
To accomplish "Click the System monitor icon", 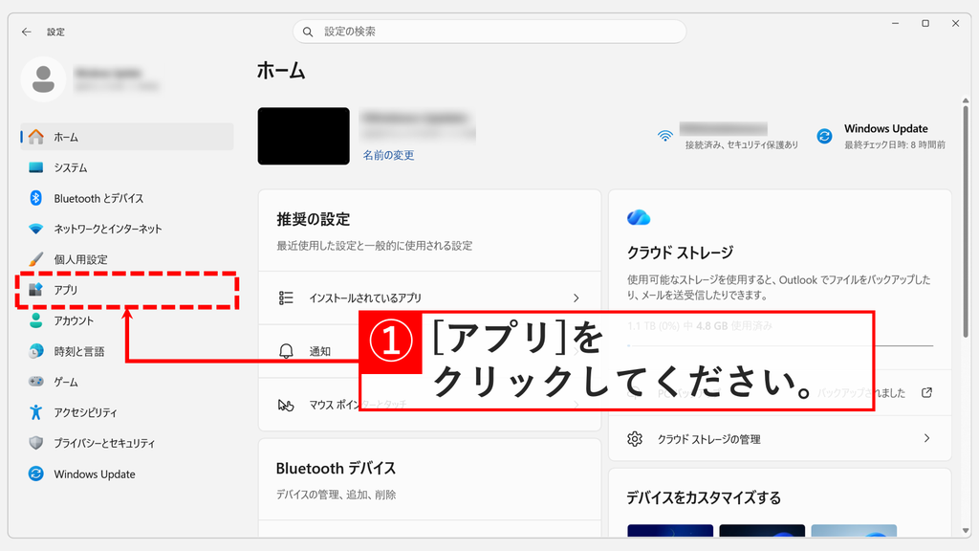I will tap(36, 167).
